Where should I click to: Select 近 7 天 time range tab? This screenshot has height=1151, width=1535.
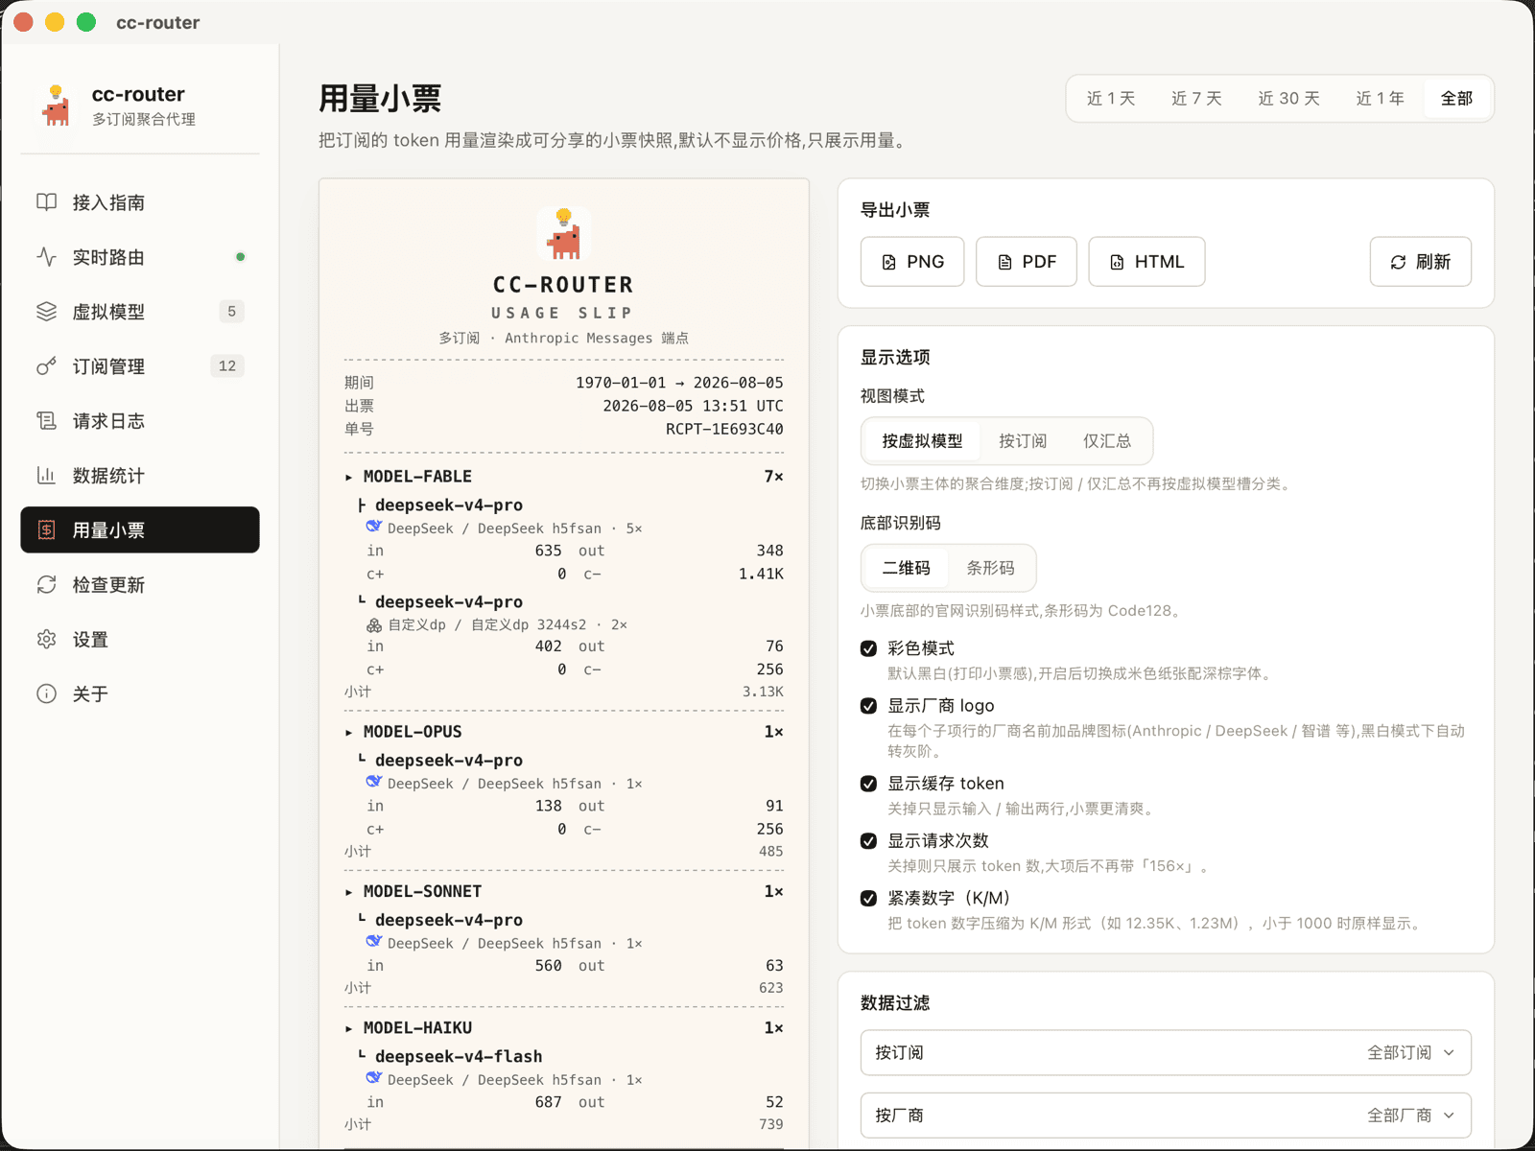(x=1196, y=99)
